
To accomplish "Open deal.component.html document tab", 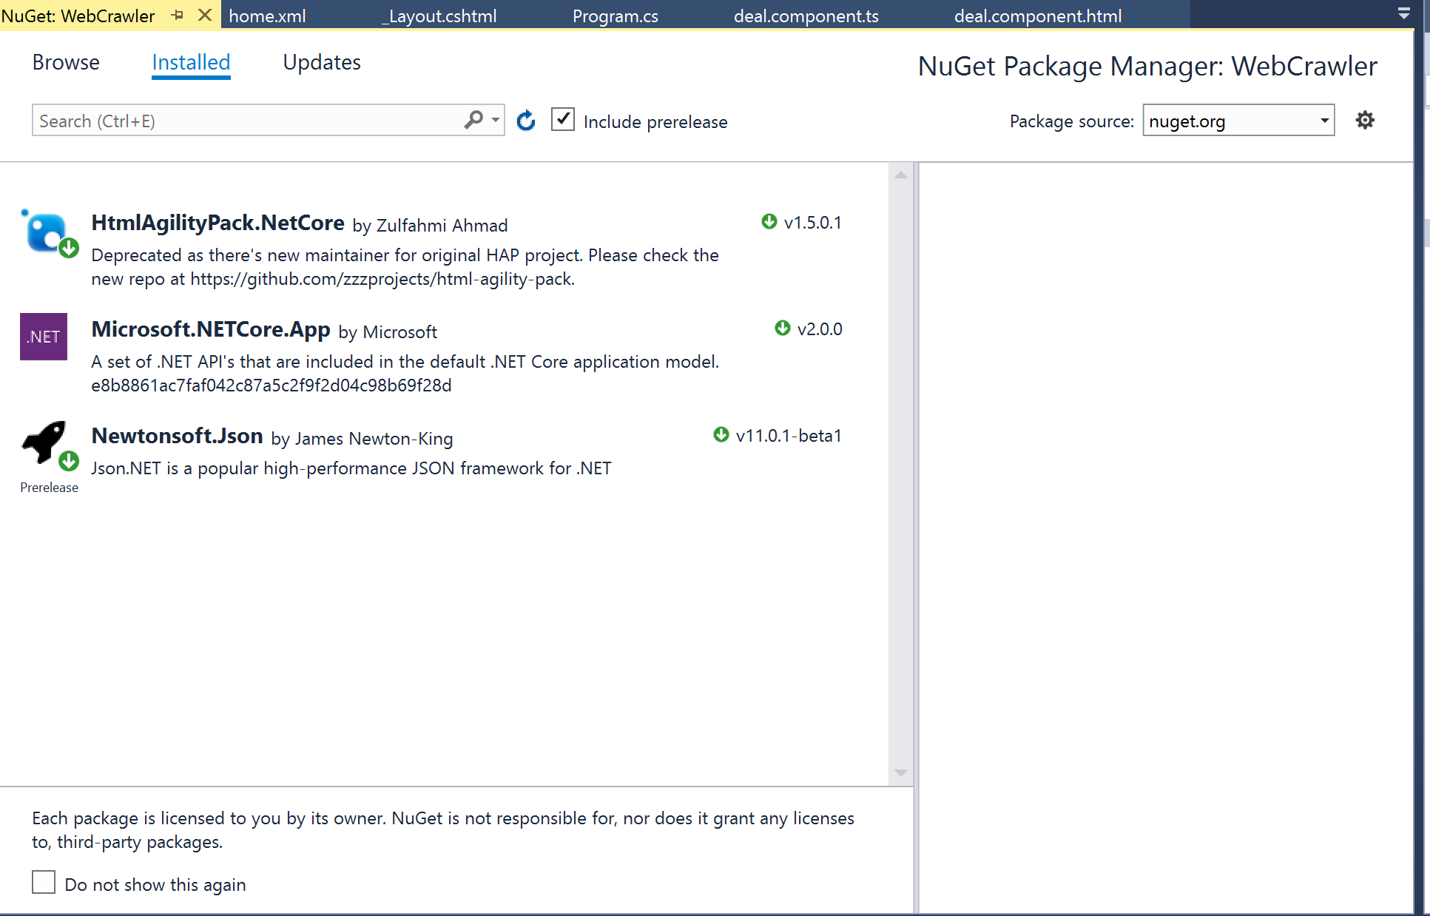I will click(x=1038, y=16).
